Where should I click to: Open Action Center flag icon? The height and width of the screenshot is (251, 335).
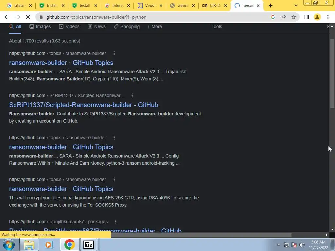(x=294, y=245)
